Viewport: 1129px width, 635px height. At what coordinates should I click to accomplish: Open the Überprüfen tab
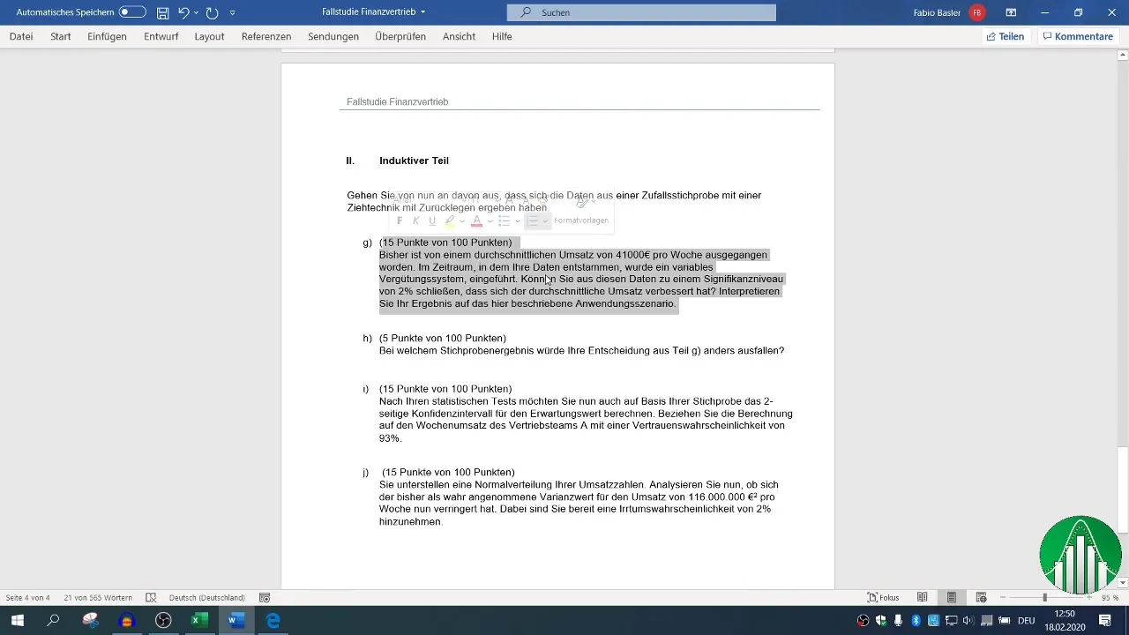pyautogui.click(x=400, y=36)
